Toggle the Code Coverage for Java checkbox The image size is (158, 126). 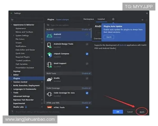point(87,93)
